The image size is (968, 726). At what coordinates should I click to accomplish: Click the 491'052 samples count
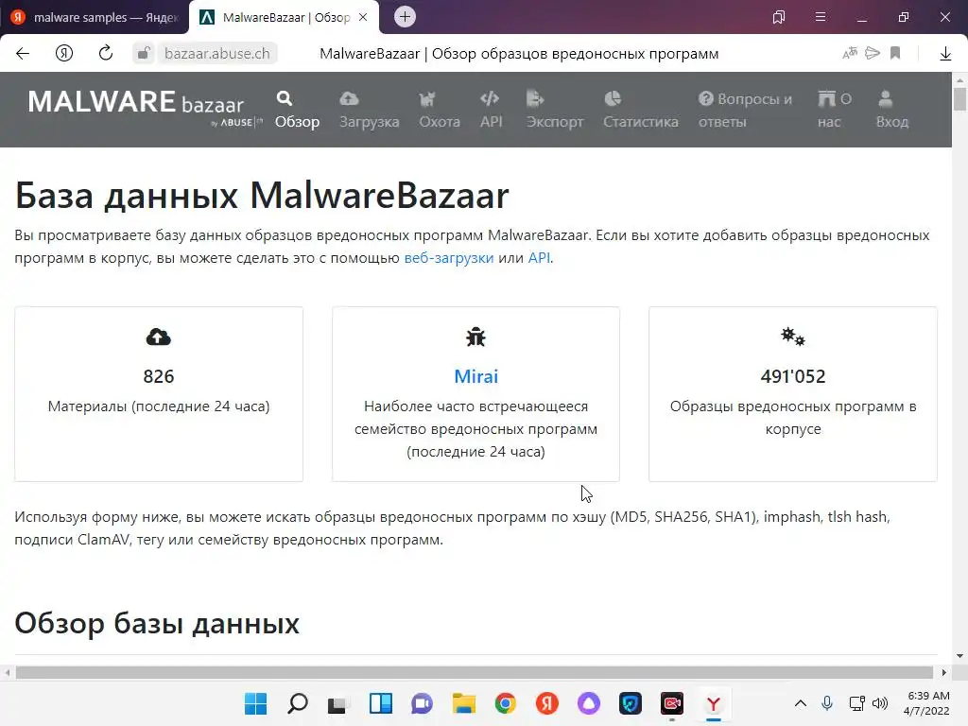click(793, 376)
